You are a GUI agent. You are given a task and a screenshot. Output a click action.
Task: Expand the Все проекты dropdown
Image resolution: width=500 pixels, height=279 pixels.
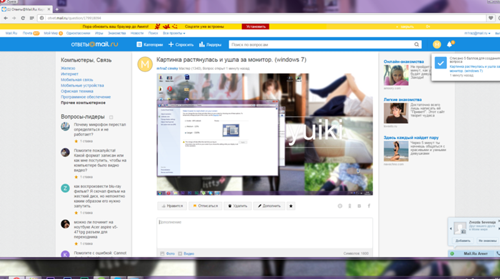174,33
